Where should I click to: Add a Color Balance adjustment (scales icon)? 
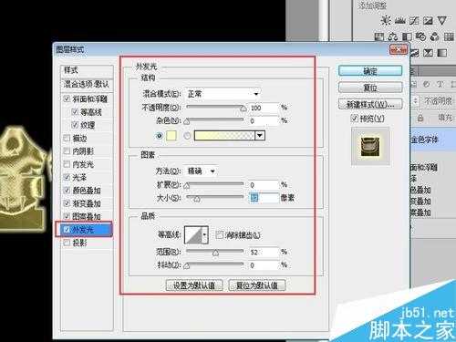click(393, 36)
